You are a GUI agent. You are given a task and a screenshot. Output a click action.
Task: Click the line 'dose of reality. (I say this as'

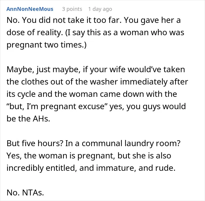click(x=95, y=33)
